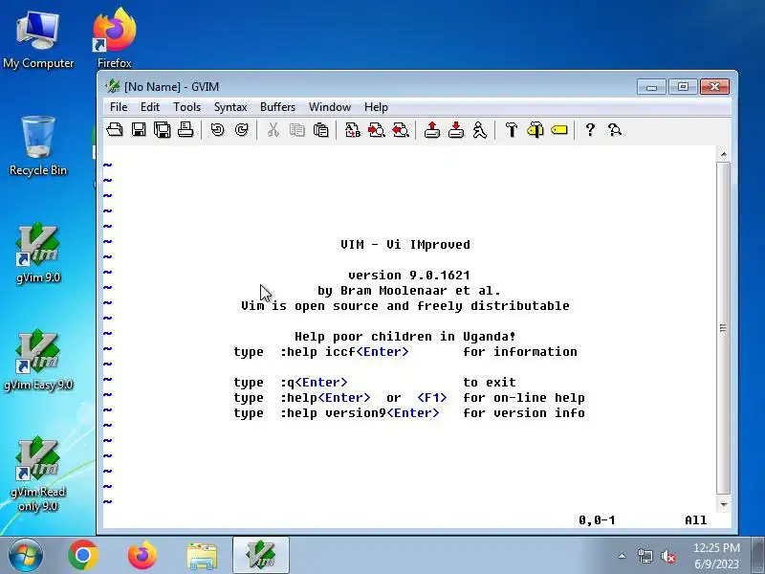Open a file with the toolbar Open icon

pos(115,130)
